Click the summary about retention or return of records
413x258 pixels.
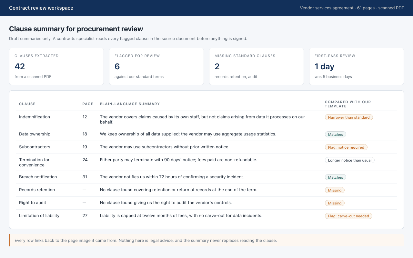point(178,190)
